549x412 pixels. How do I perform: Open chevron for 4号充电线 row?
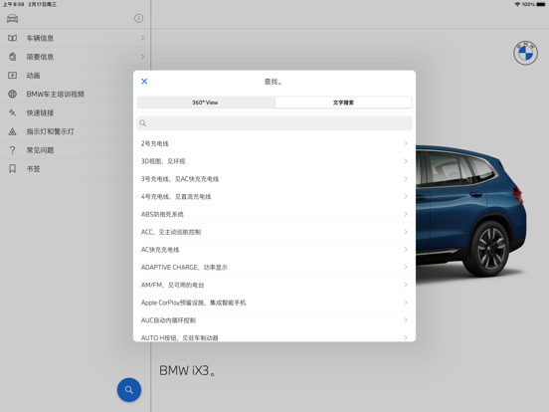406,196
